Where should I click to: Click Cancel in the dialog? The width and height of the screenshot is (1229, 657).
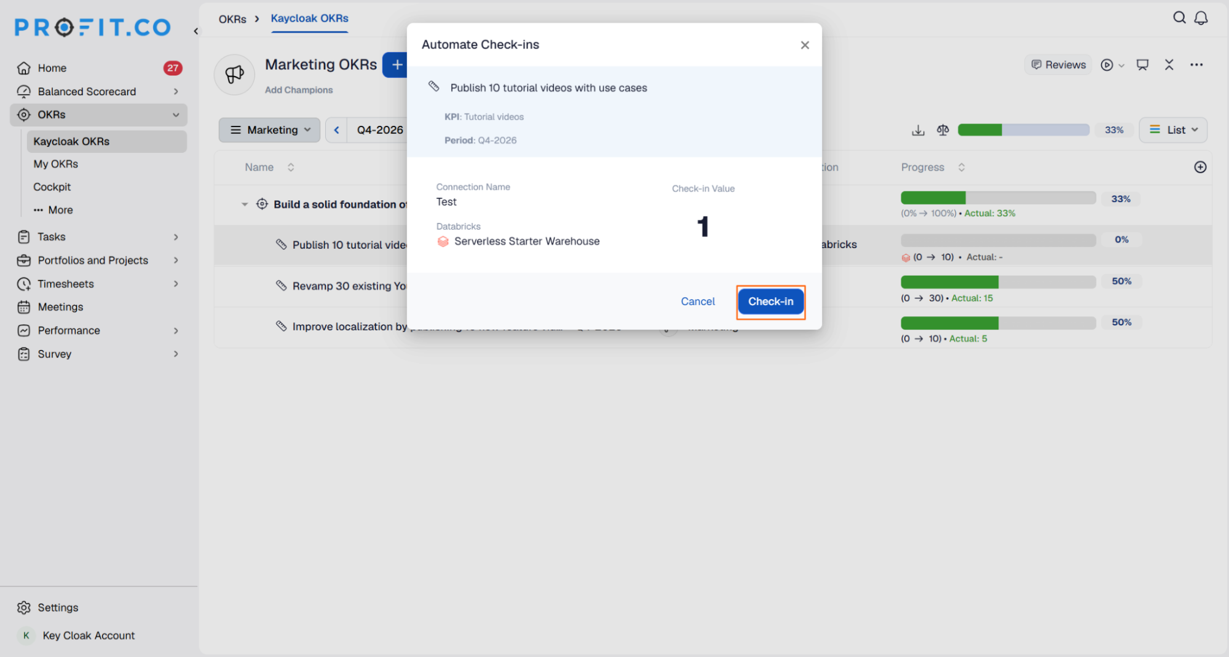pos(697,301)
